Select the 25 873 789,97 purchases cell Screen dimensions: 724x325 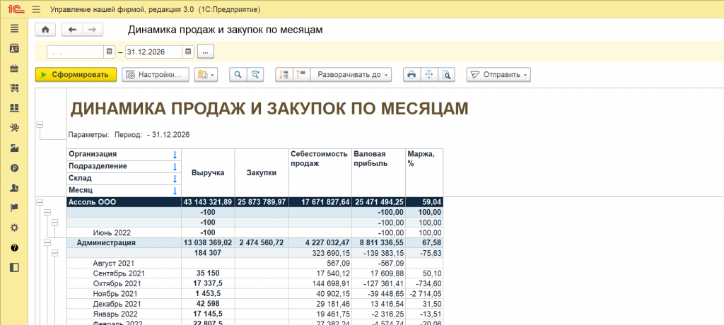coord(262,202)
